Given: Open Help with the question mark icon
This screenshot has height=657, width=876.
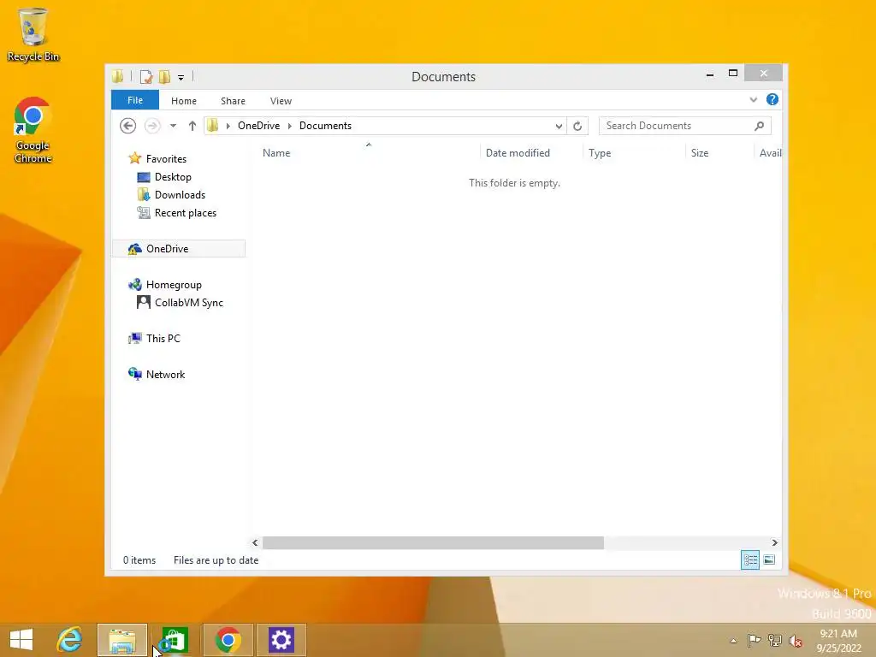Looking at the screenshot, I should 772,99.
